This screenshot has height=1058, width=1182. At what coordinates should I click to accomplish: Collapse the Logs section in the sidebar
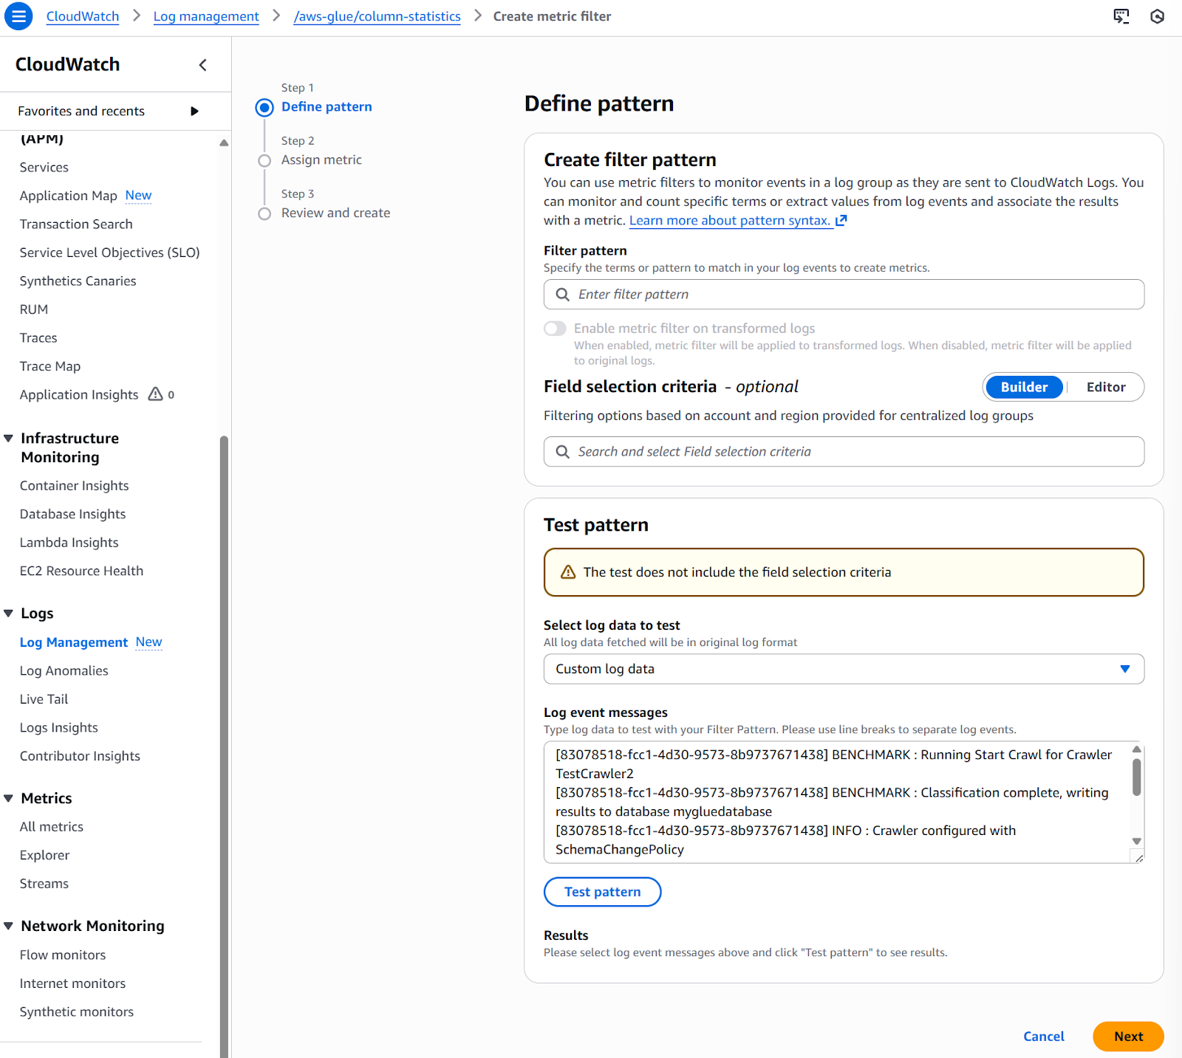8,613
